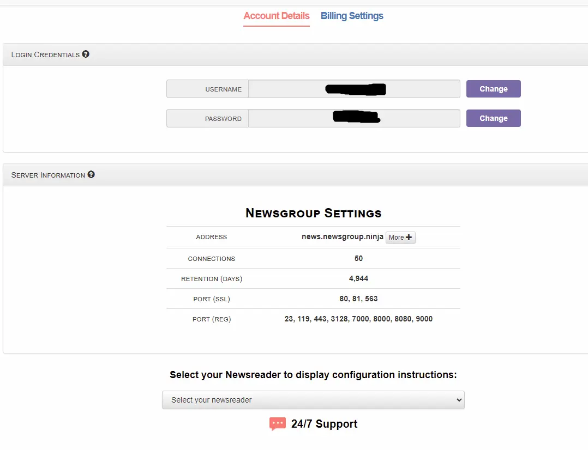Open the Select your newsreader dropdown
This screenshot has height=450, width=588.
[x=313, y=400]
